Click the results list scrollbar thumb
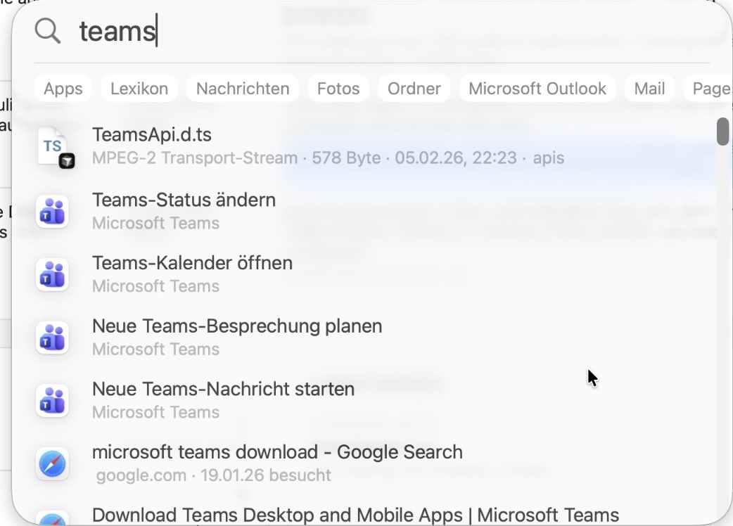The image size is (733, 526). click(722, 131)
